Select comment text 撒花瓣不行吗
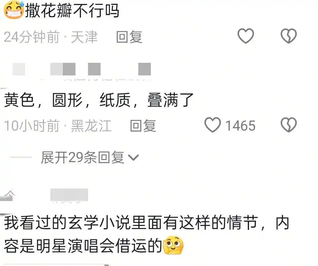 72,10
